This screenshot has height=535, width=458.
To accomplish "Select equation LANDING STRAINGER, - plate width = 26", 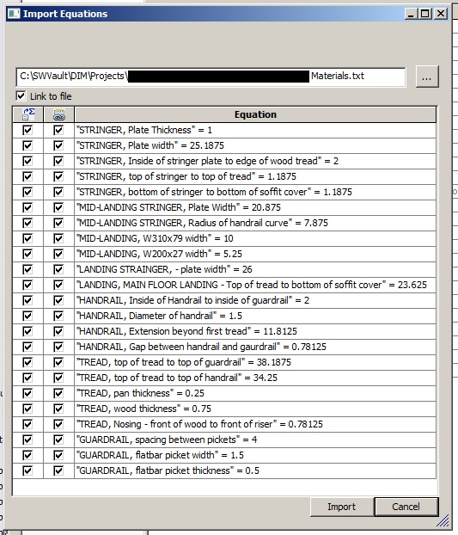I will tap(255, 269).
